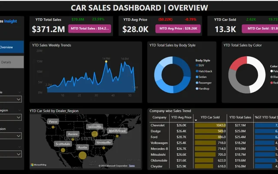This screenshot has width=278, height=174.
Task: Click the Company wise Sales Trend title
Action: pyautogui.click(x=170, y=111)
